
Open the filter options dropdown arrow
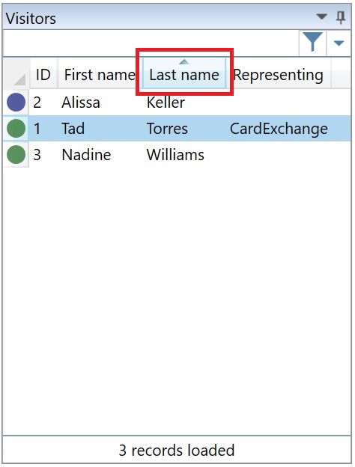click(339, 43)
